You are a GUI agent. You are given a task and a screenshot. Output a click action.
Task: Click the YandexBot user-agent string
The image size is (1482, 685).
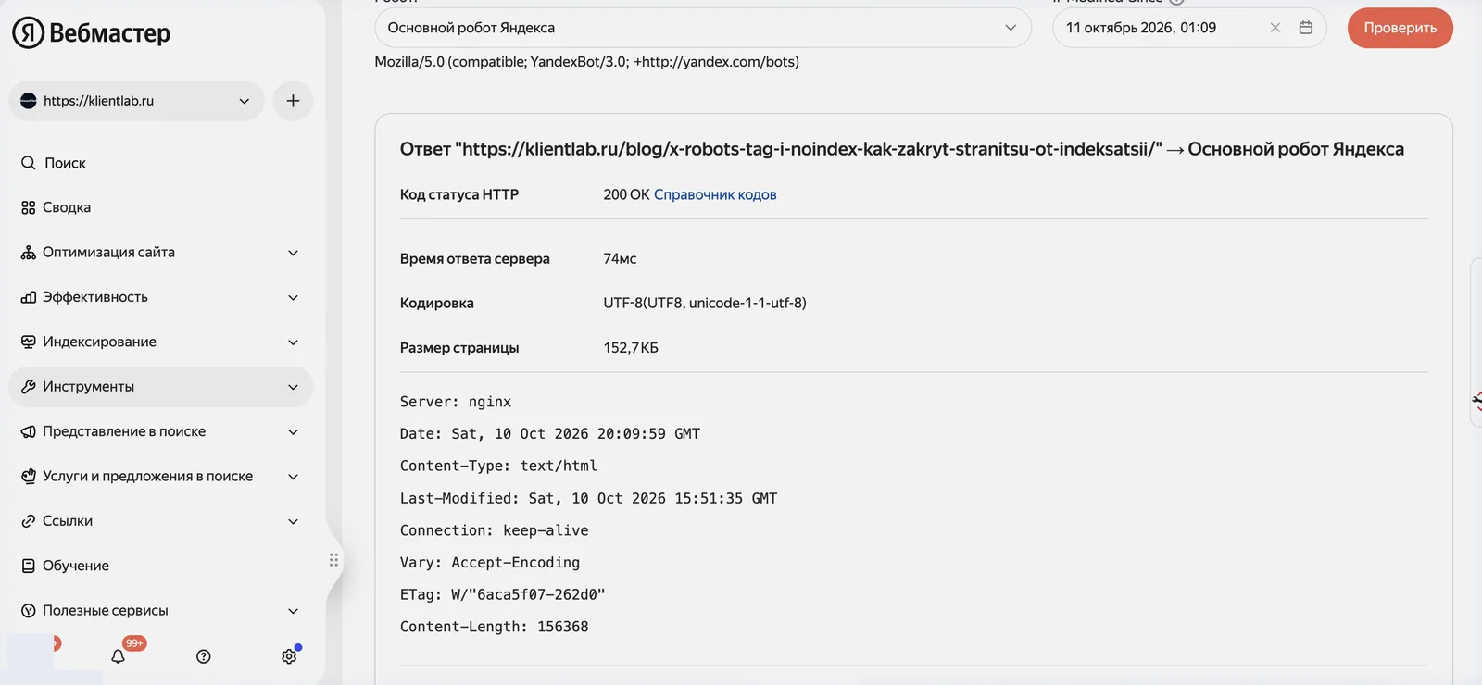(586, 62)
